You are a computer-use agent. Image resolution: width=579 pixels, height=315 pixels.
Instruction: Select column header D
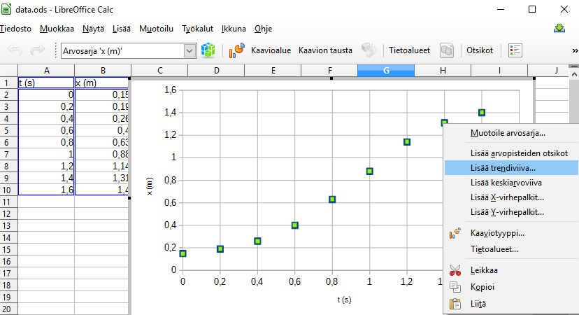216,70
